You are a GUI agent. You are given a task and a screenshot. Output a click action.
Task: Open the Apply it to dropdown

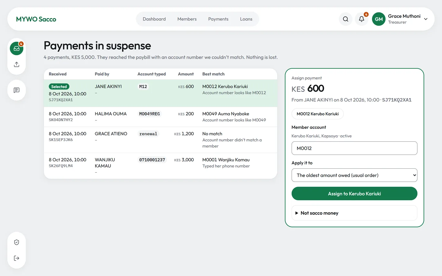pos(355,175)
